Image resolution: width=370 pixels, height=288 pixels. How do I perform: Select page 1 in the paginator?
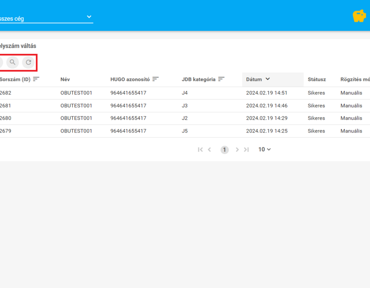click(x=224, y=150)
